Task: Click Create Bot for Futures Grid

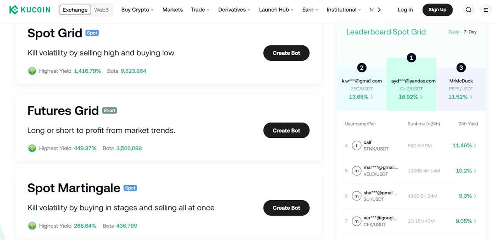Action: tap(286, 130)
